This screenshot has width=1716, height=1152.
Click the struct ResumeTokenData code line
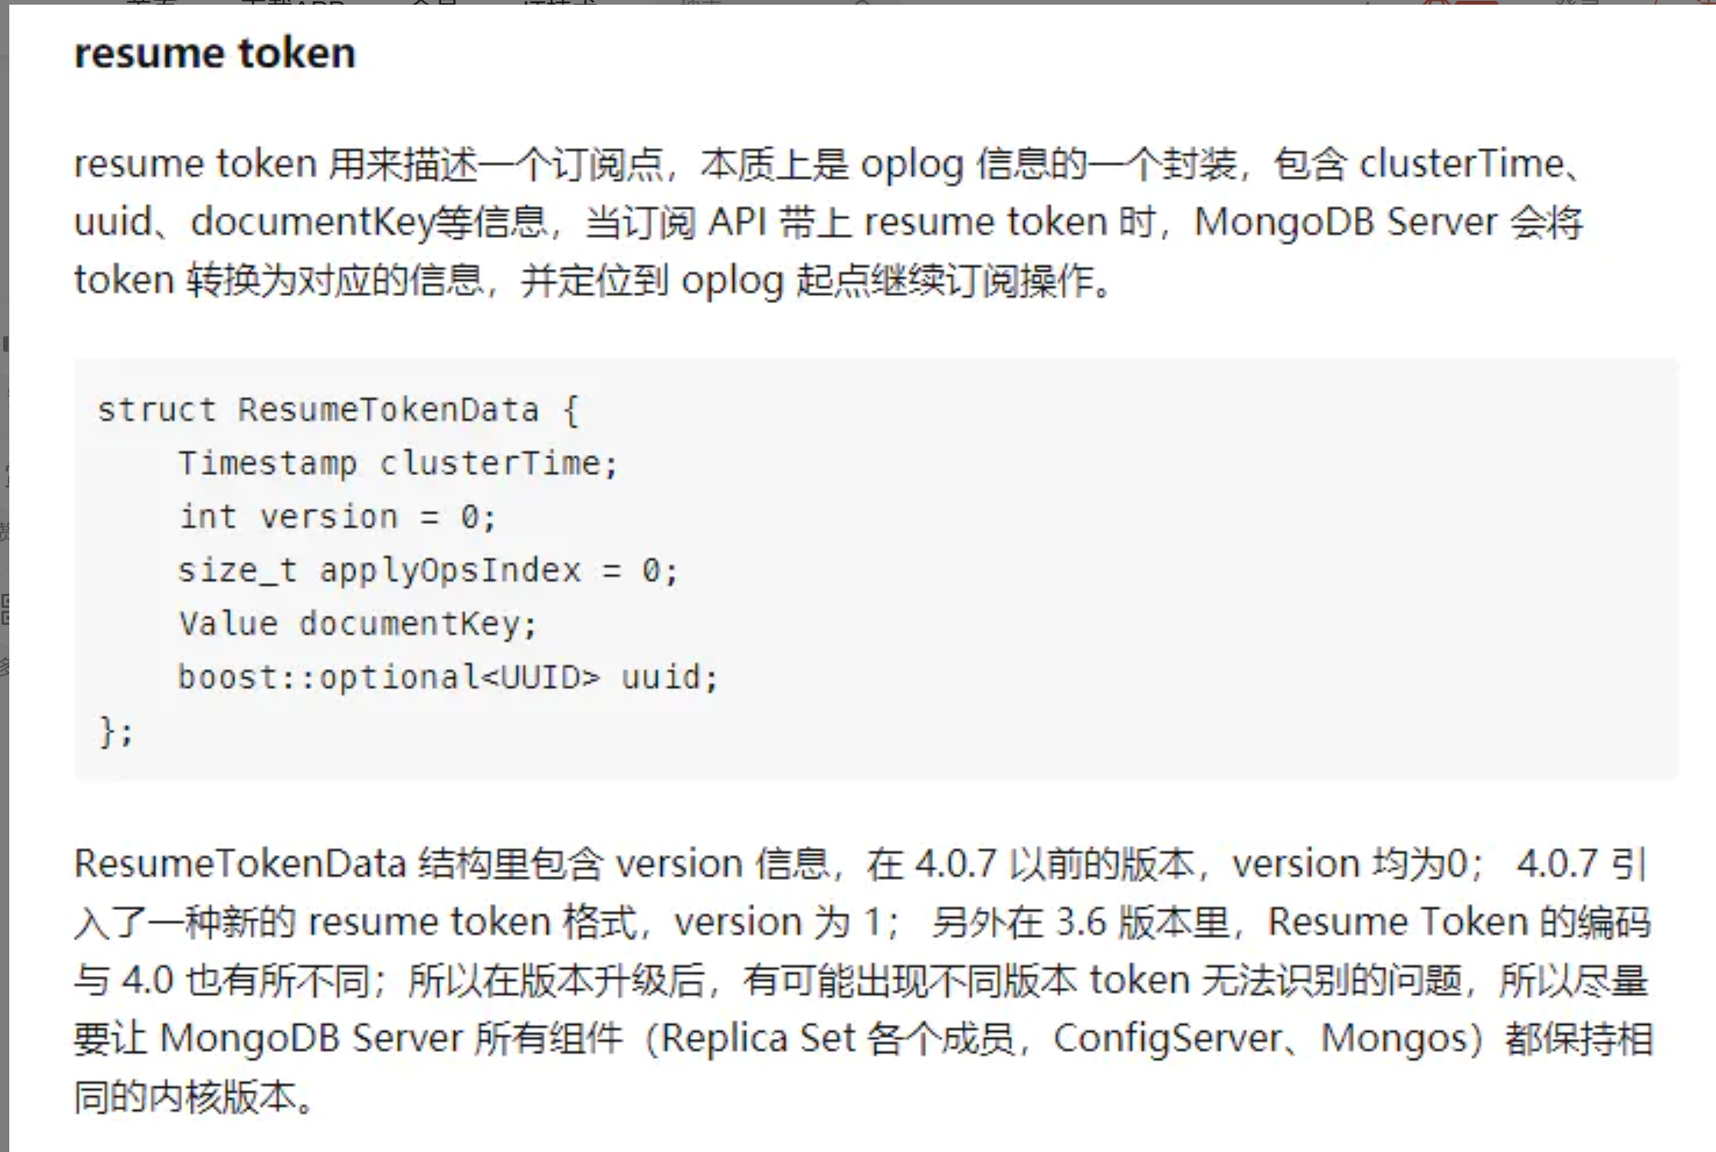coord(338,410)
